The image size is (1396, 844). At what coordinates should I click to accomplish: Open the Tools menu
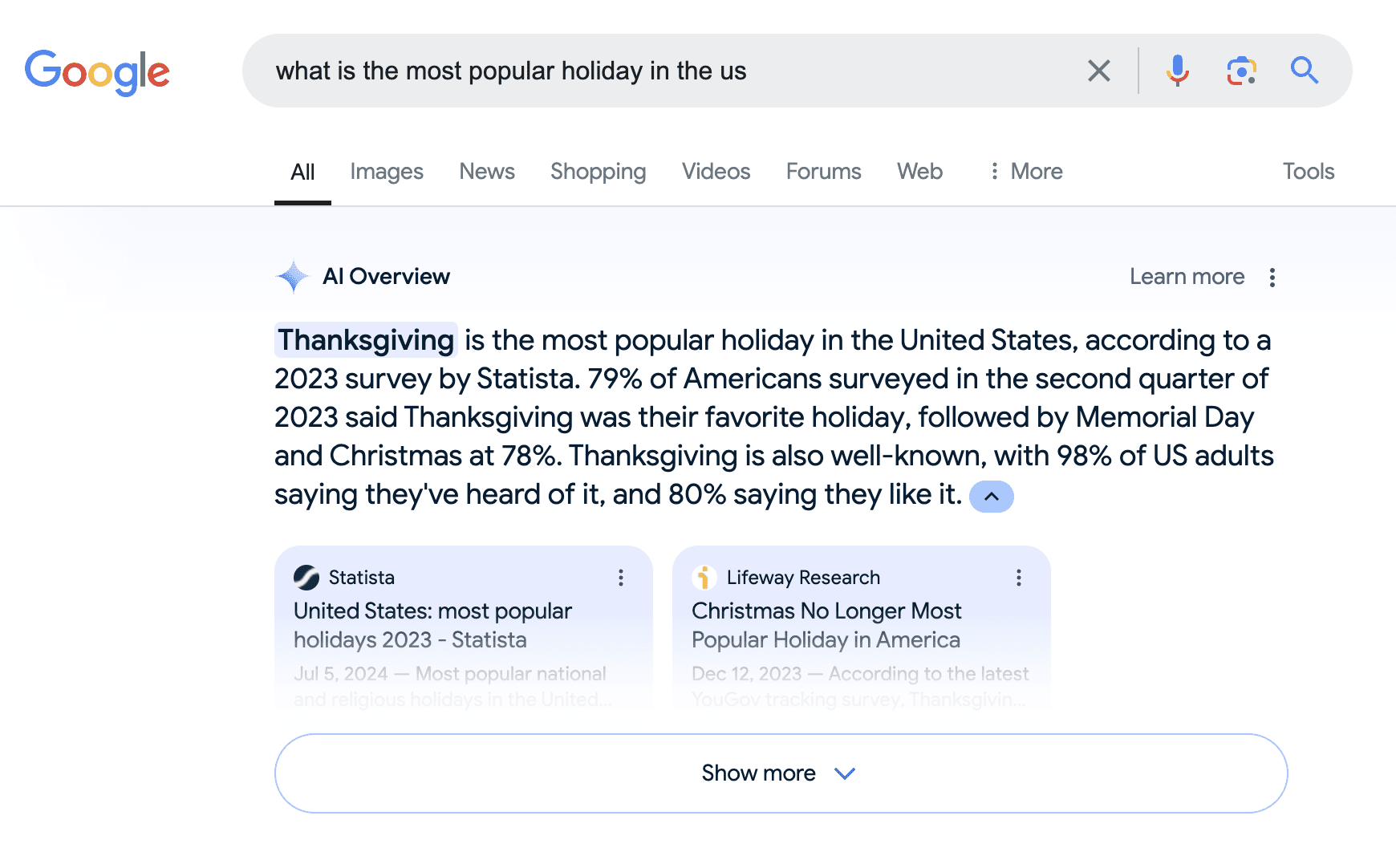(x=1308, y=171)
